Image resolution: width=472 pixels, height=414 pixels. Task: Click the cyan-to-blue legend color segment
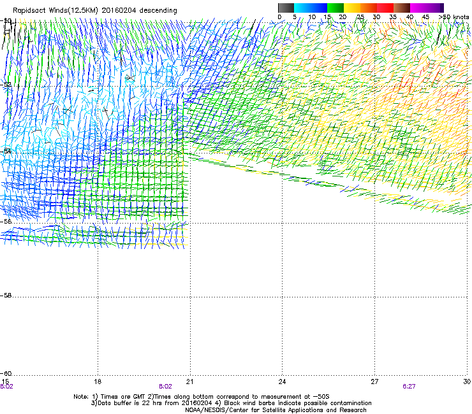tap(311, 8)
